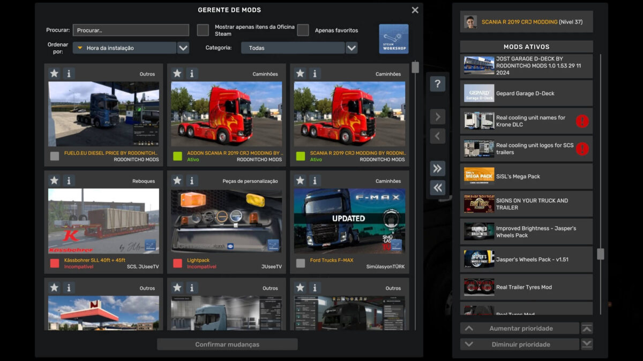Show info for Ford Trucks F-MAX mod
The image size is (643, 361).
[x=315, y=181]
